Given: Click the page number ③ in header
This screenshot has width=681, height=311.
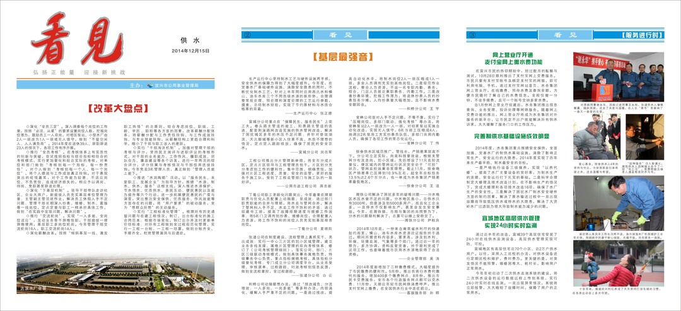Looking at the screenshot, I should pyautogui.click(x=472, y=35).
